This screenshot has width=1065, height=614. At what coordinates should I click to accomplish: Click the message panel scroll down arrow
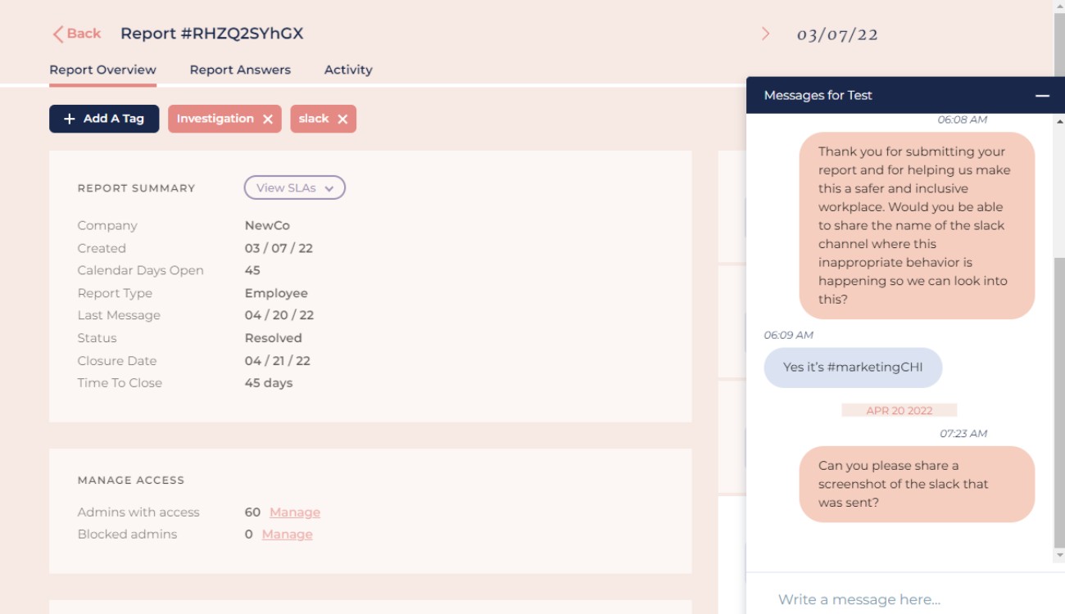[x=1058, y=554]
